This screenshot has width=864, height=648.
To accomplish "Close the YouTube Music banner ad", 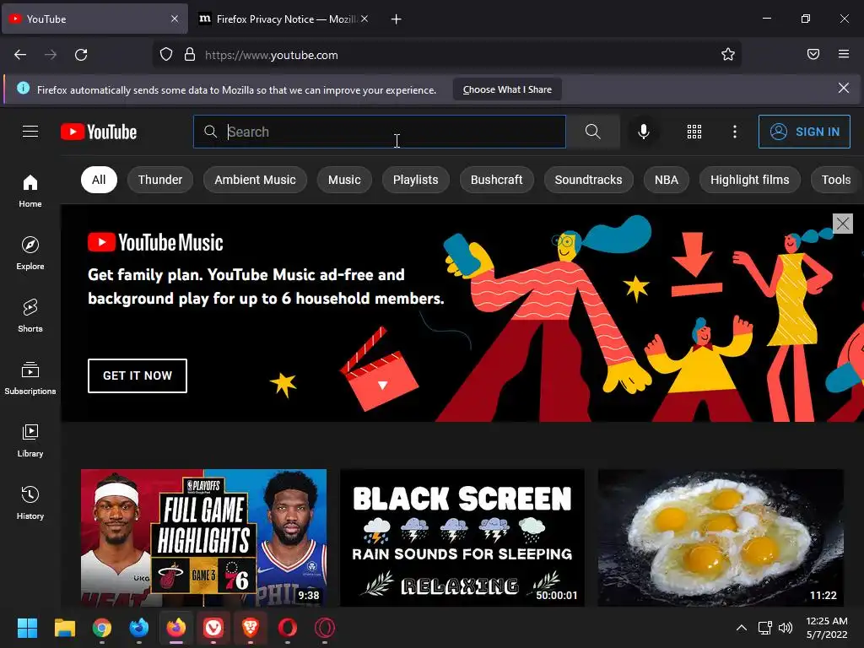I will tap(843, 224).
